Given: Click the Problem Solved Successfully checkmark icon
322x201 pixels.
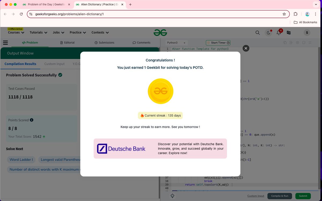Looking at the screenshot, I should [x=60, y=75].
